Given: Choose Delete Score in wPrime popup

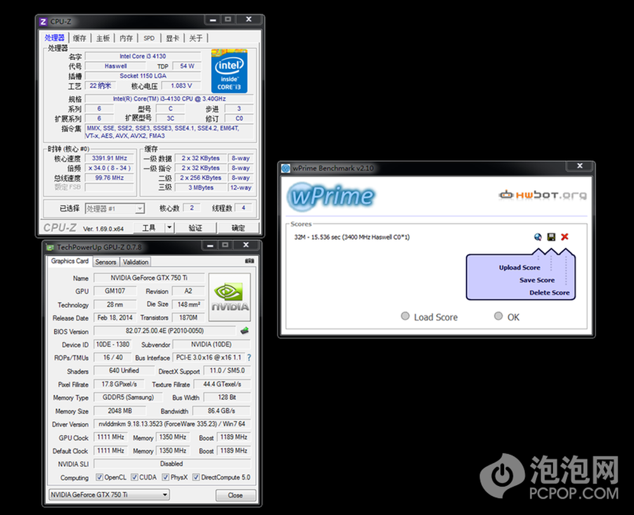Looking at the screenshot, I should pos(550,293).
